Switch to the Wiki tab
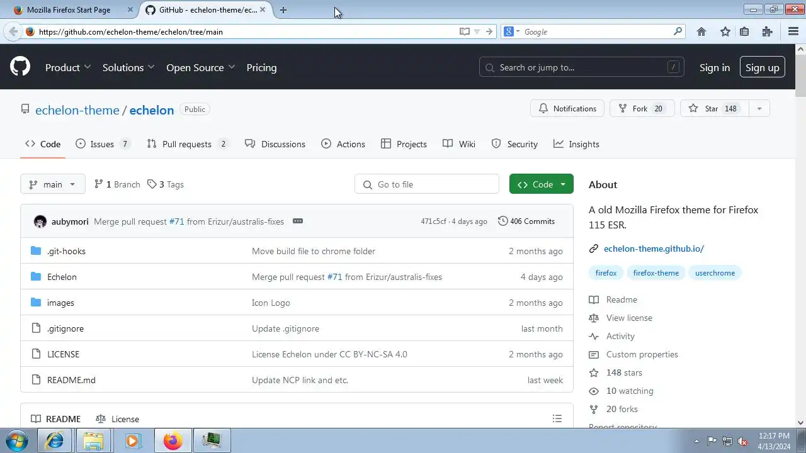This screenshot has height=453, width=806. pos(459,144)
